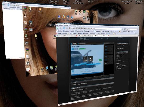The width and height of the screenshot is (144, 107).
Task: Click View Source in developer toolbar
Action: coord(111,34)
